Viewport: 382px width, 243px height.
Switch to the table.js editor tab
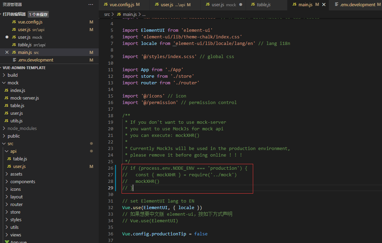coord(263,4)
